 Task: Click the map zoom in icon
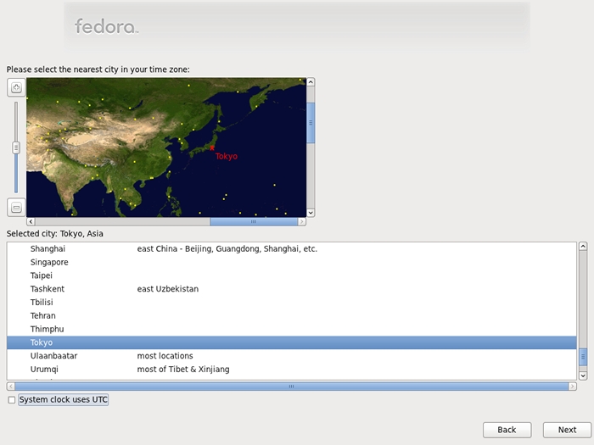click(x=16, y=88)
